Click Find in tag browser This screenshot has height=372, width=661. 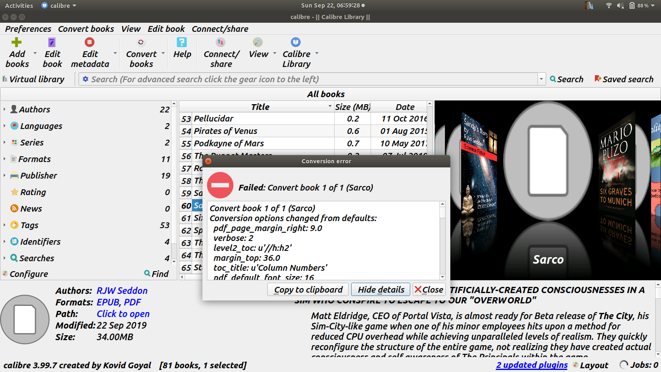[x=157, y=274]
